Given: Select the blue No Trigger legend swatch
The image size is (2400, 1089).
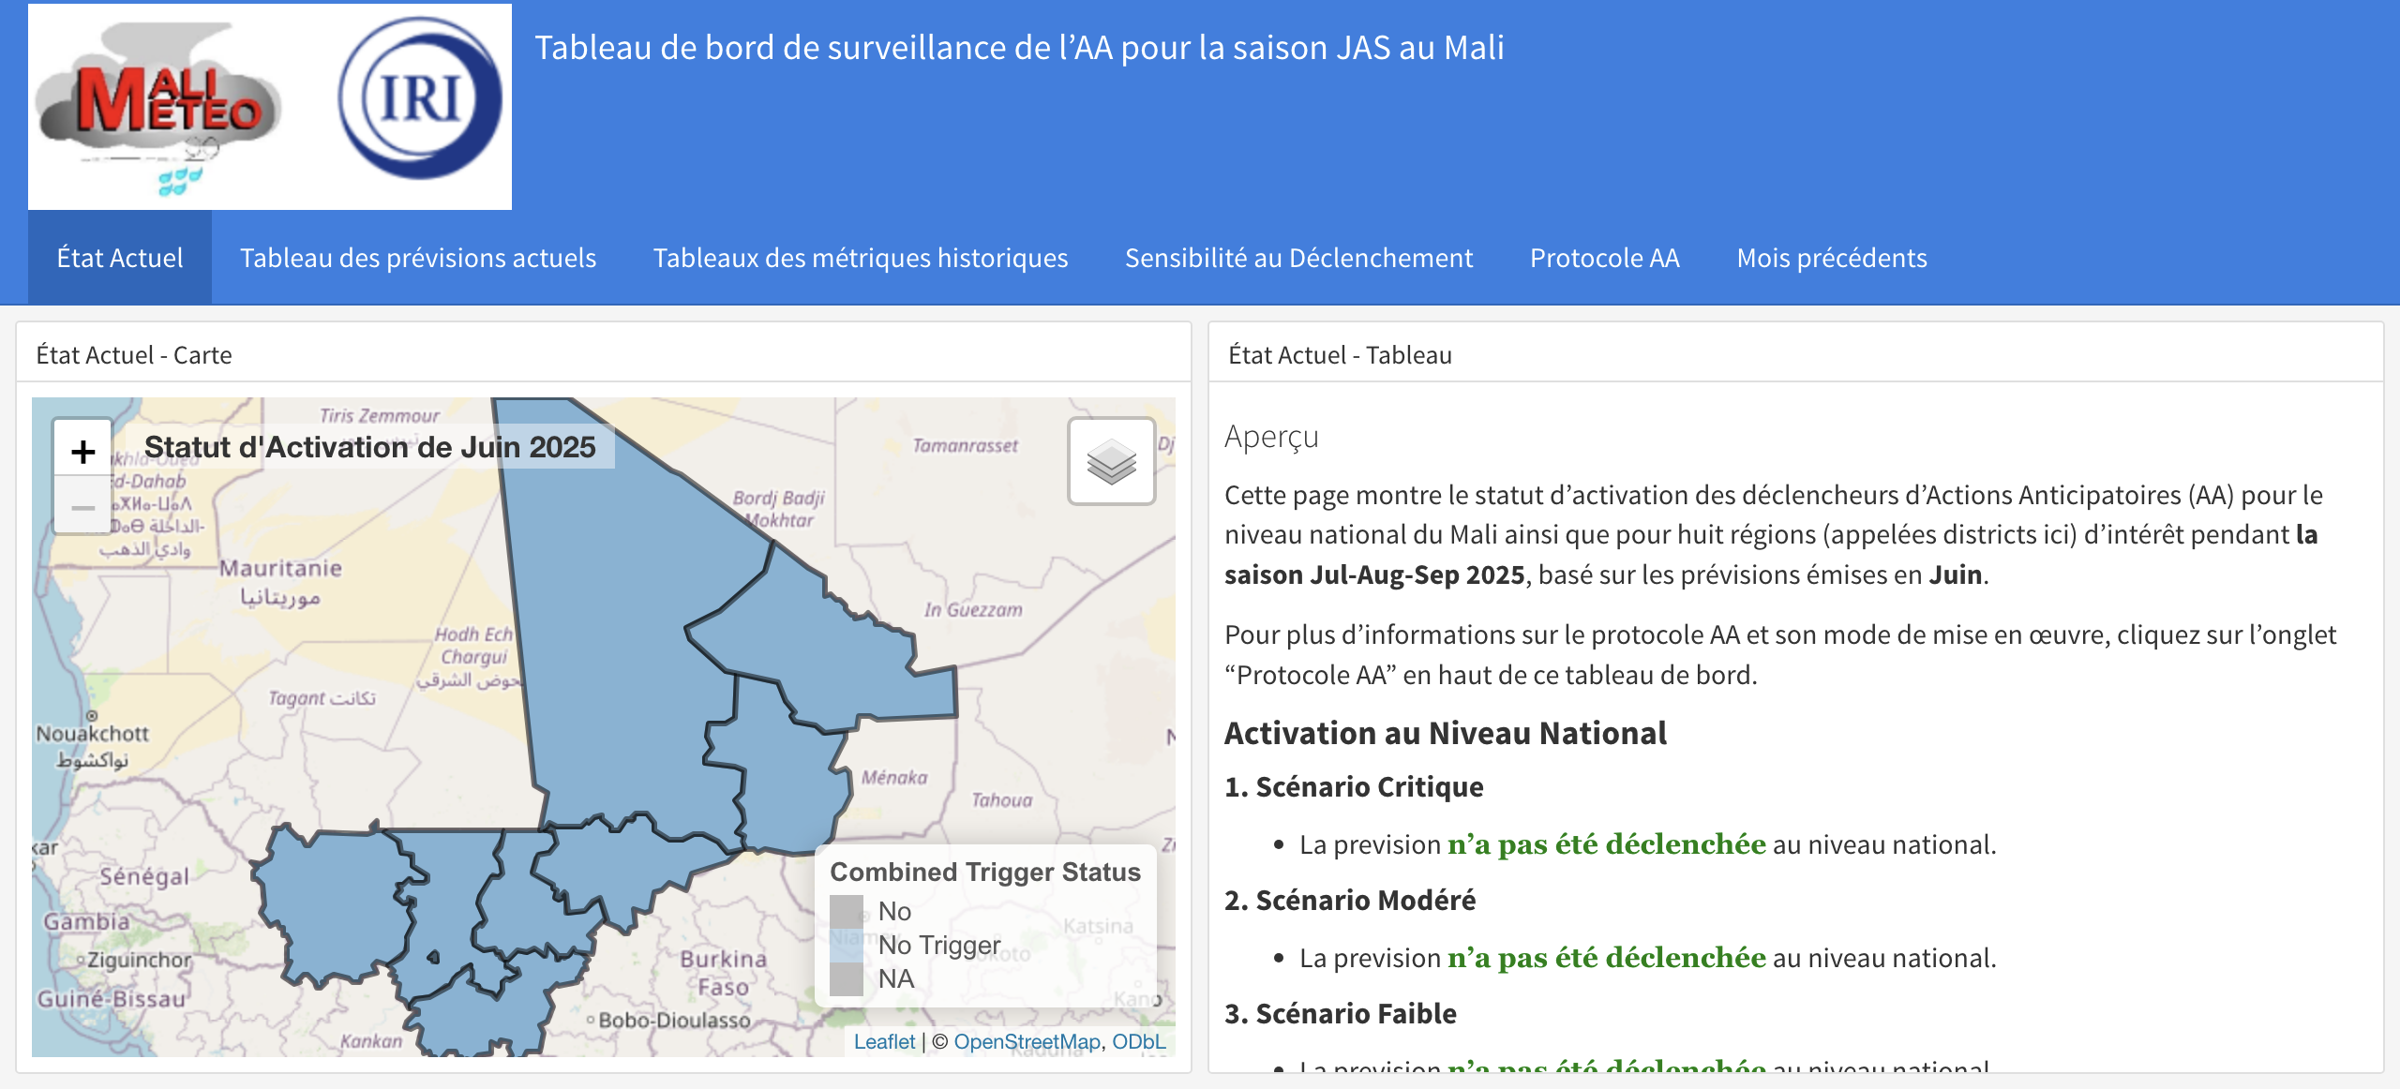Looking at the screenshot, I should pos(847,945).
